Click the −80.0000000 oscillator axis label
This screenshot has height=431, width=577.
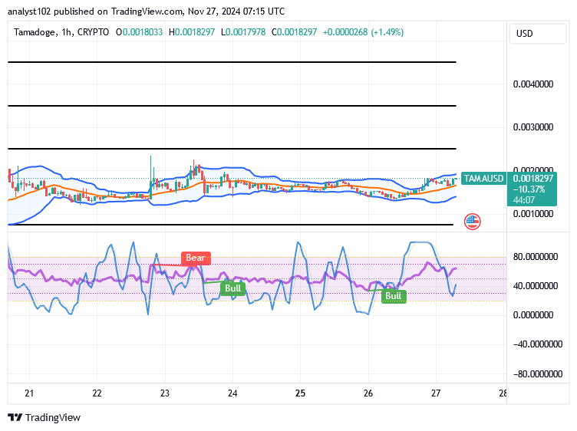(538, 374)
